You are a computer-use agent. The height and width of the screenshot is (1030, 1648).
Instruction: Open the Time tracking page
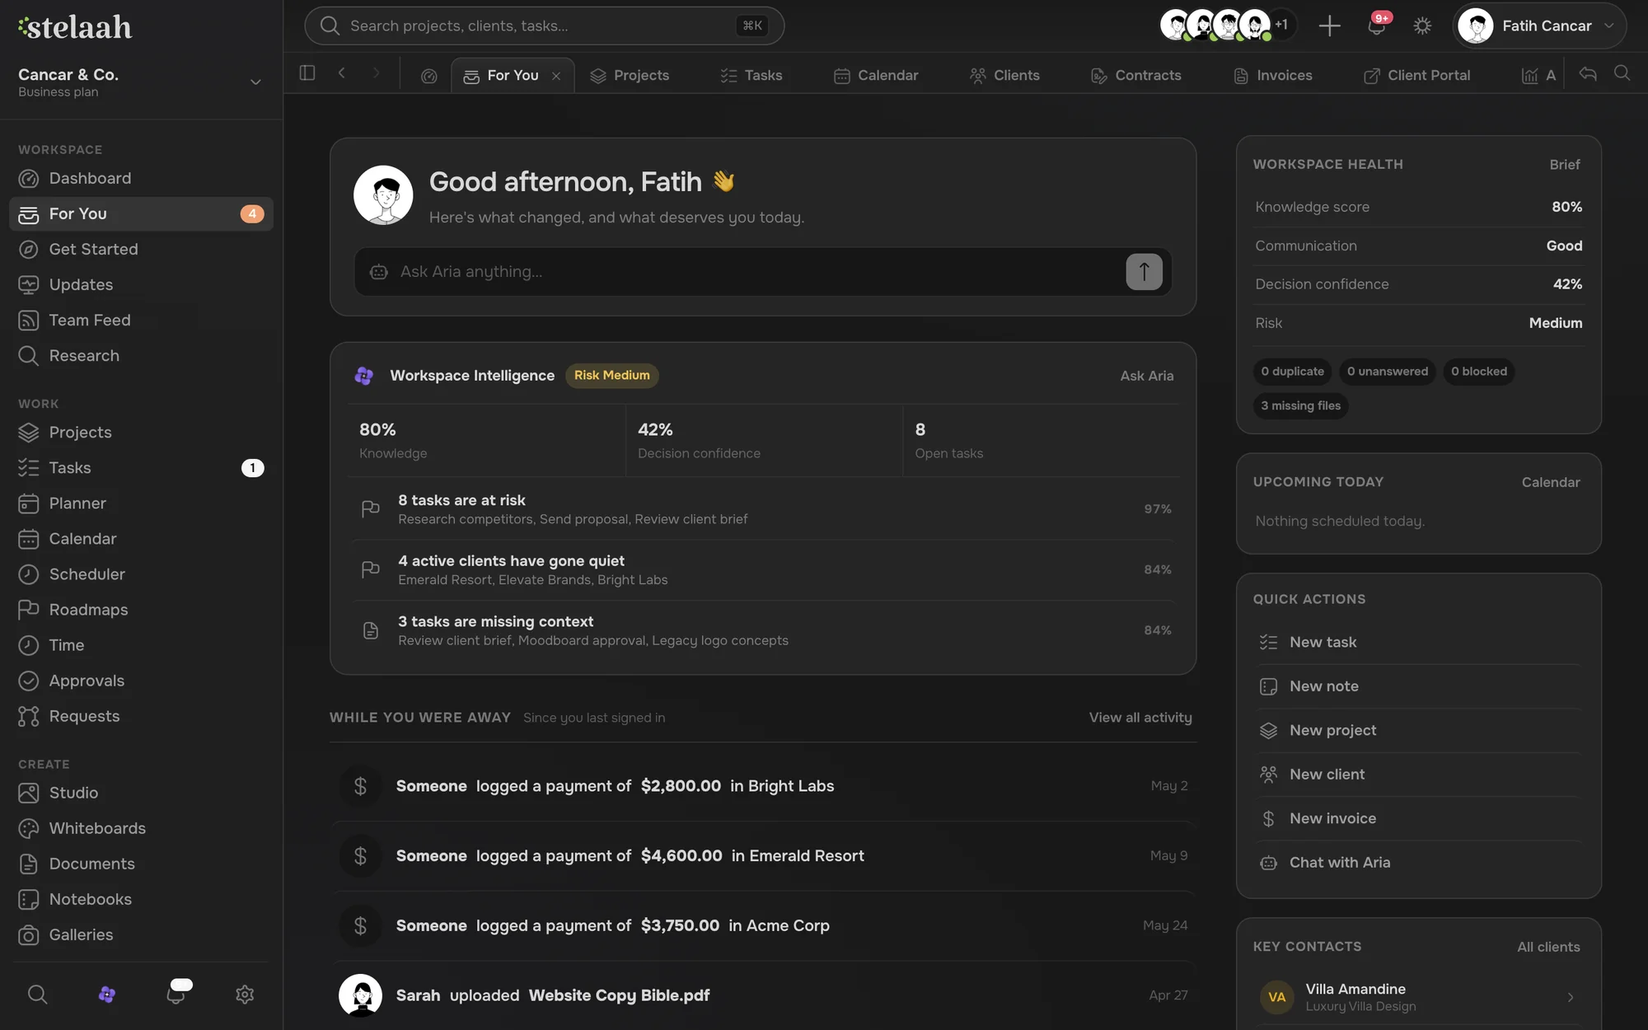pos(141,644)
